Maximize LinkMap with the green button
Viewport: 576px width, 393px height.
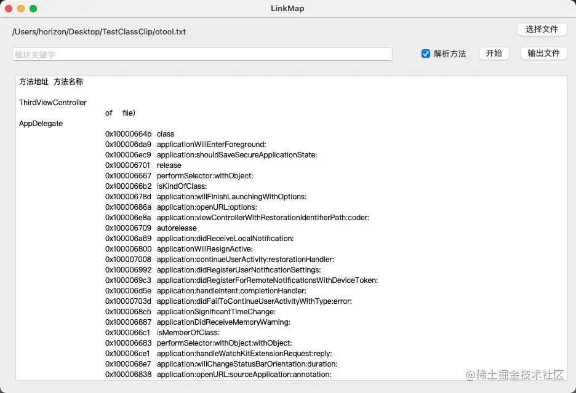(33, 9)
